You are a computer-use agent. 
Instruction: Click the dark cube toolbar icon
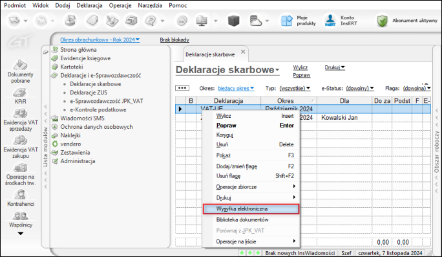coord(233,21)
